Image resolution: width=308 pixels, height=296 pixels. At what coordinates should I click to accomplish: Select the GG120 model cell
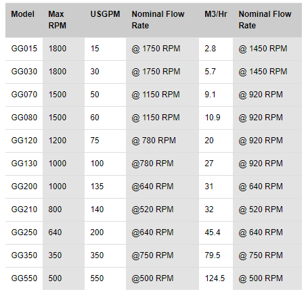point(24,141)
